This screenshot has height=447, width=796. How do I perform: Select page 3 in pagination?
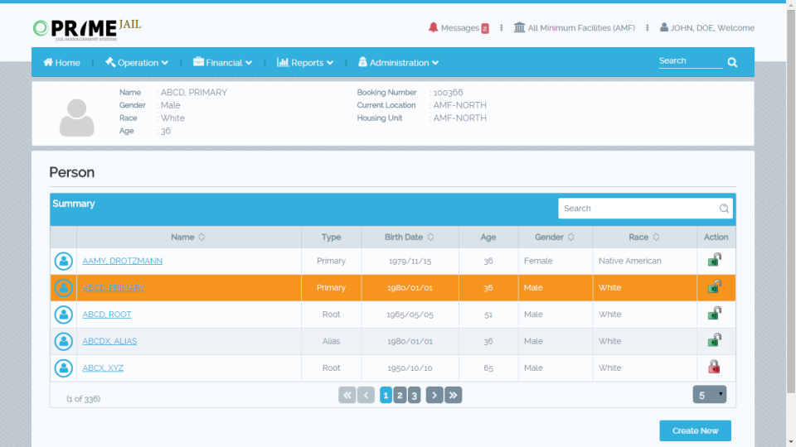(415, 396)
